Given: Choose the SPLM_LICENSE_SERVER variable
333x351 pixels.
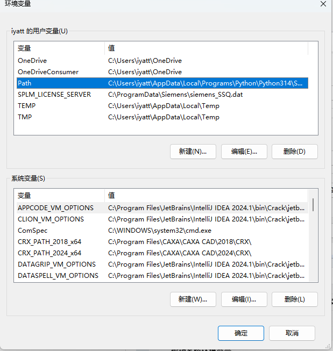Looking at the screenshot, I should [x=54, y=95].
